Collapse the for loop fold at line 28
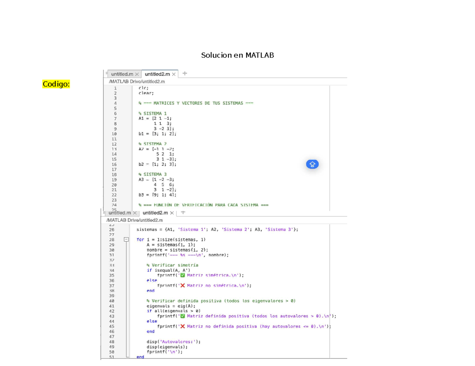The height and width of the screenshot is (366, 475). tap(126, 239)
